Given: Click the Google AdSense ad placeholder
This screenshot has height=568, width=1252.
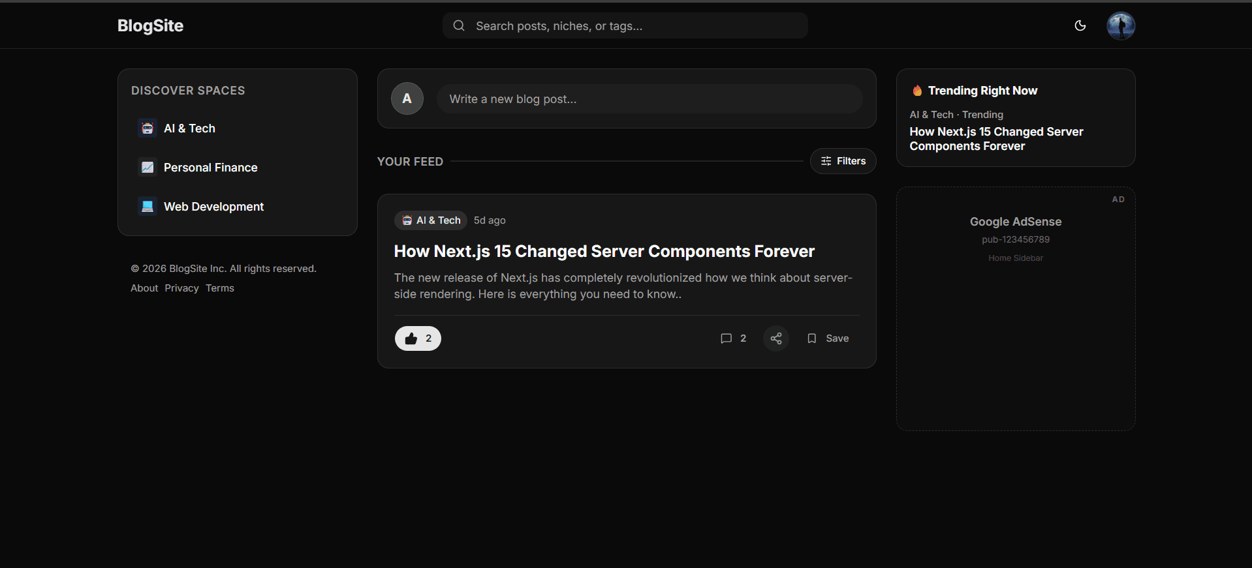Looking at the screenshot, I should 1016,308.
